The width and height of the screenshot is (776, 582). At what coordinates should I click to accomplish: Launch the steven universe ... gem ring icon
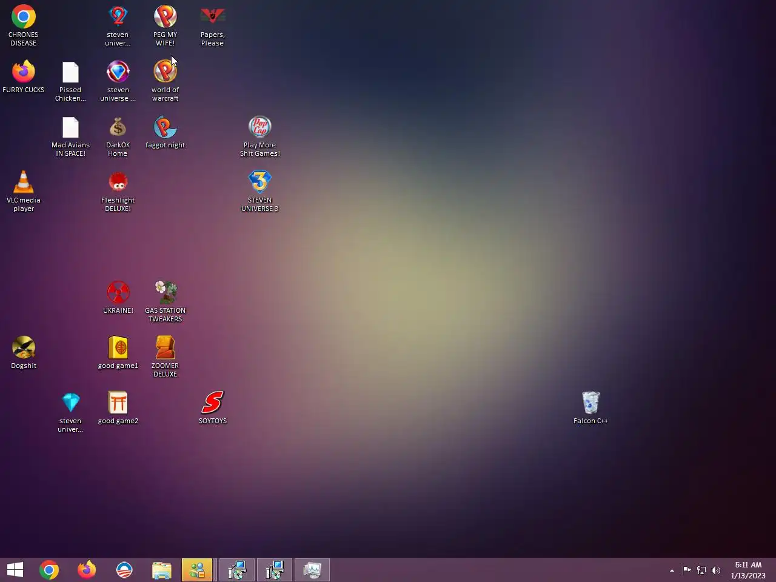tap(118, 81)
